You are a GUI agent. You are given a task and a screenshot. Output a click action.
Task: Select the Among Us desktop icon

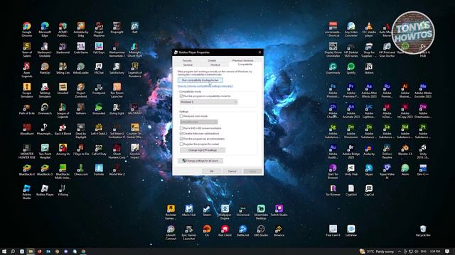[x=63, y=150]
